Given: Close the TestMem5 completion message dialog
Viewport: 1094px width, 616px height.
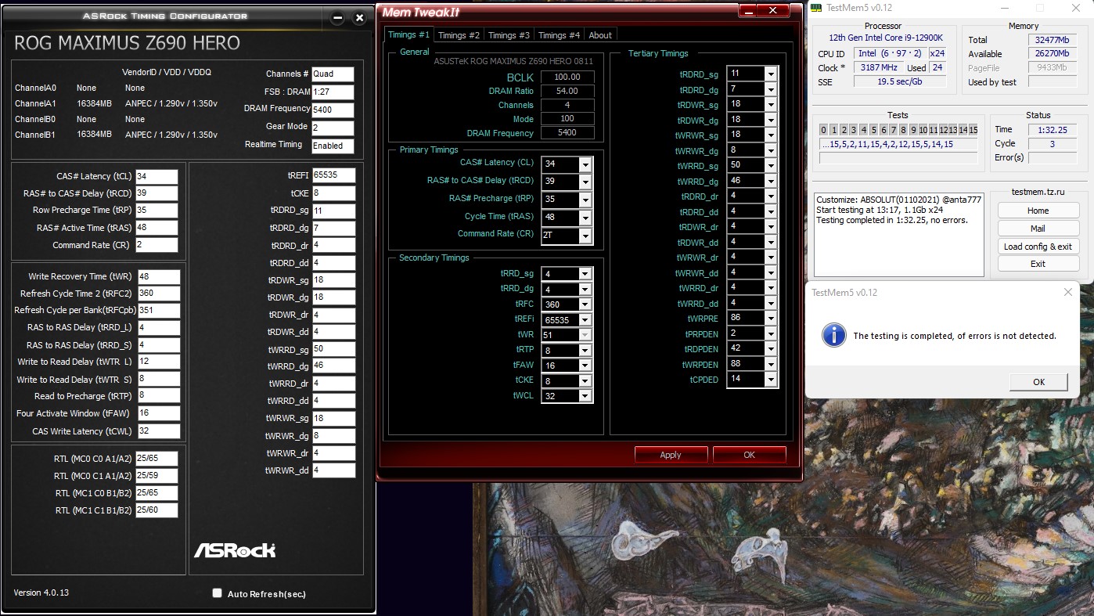Looking at the screenshot, I should pos(1068,292).
